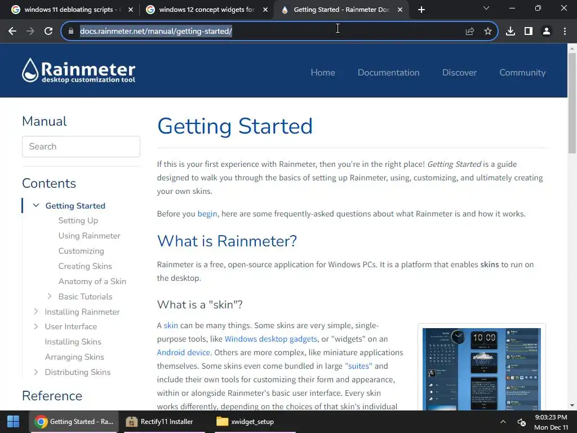
Task: Follow the 'Windows desktop gadgets' link
Action: tap(271, 339)
